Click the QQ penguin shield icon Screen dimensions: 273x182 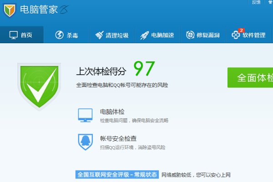click(86, 142)
